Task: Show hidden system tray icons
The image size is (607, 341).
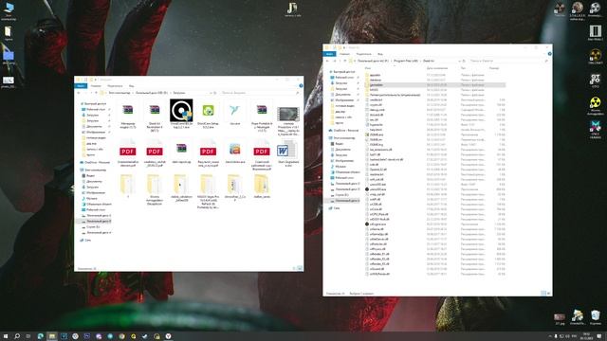Action: [x=550, y=336]
